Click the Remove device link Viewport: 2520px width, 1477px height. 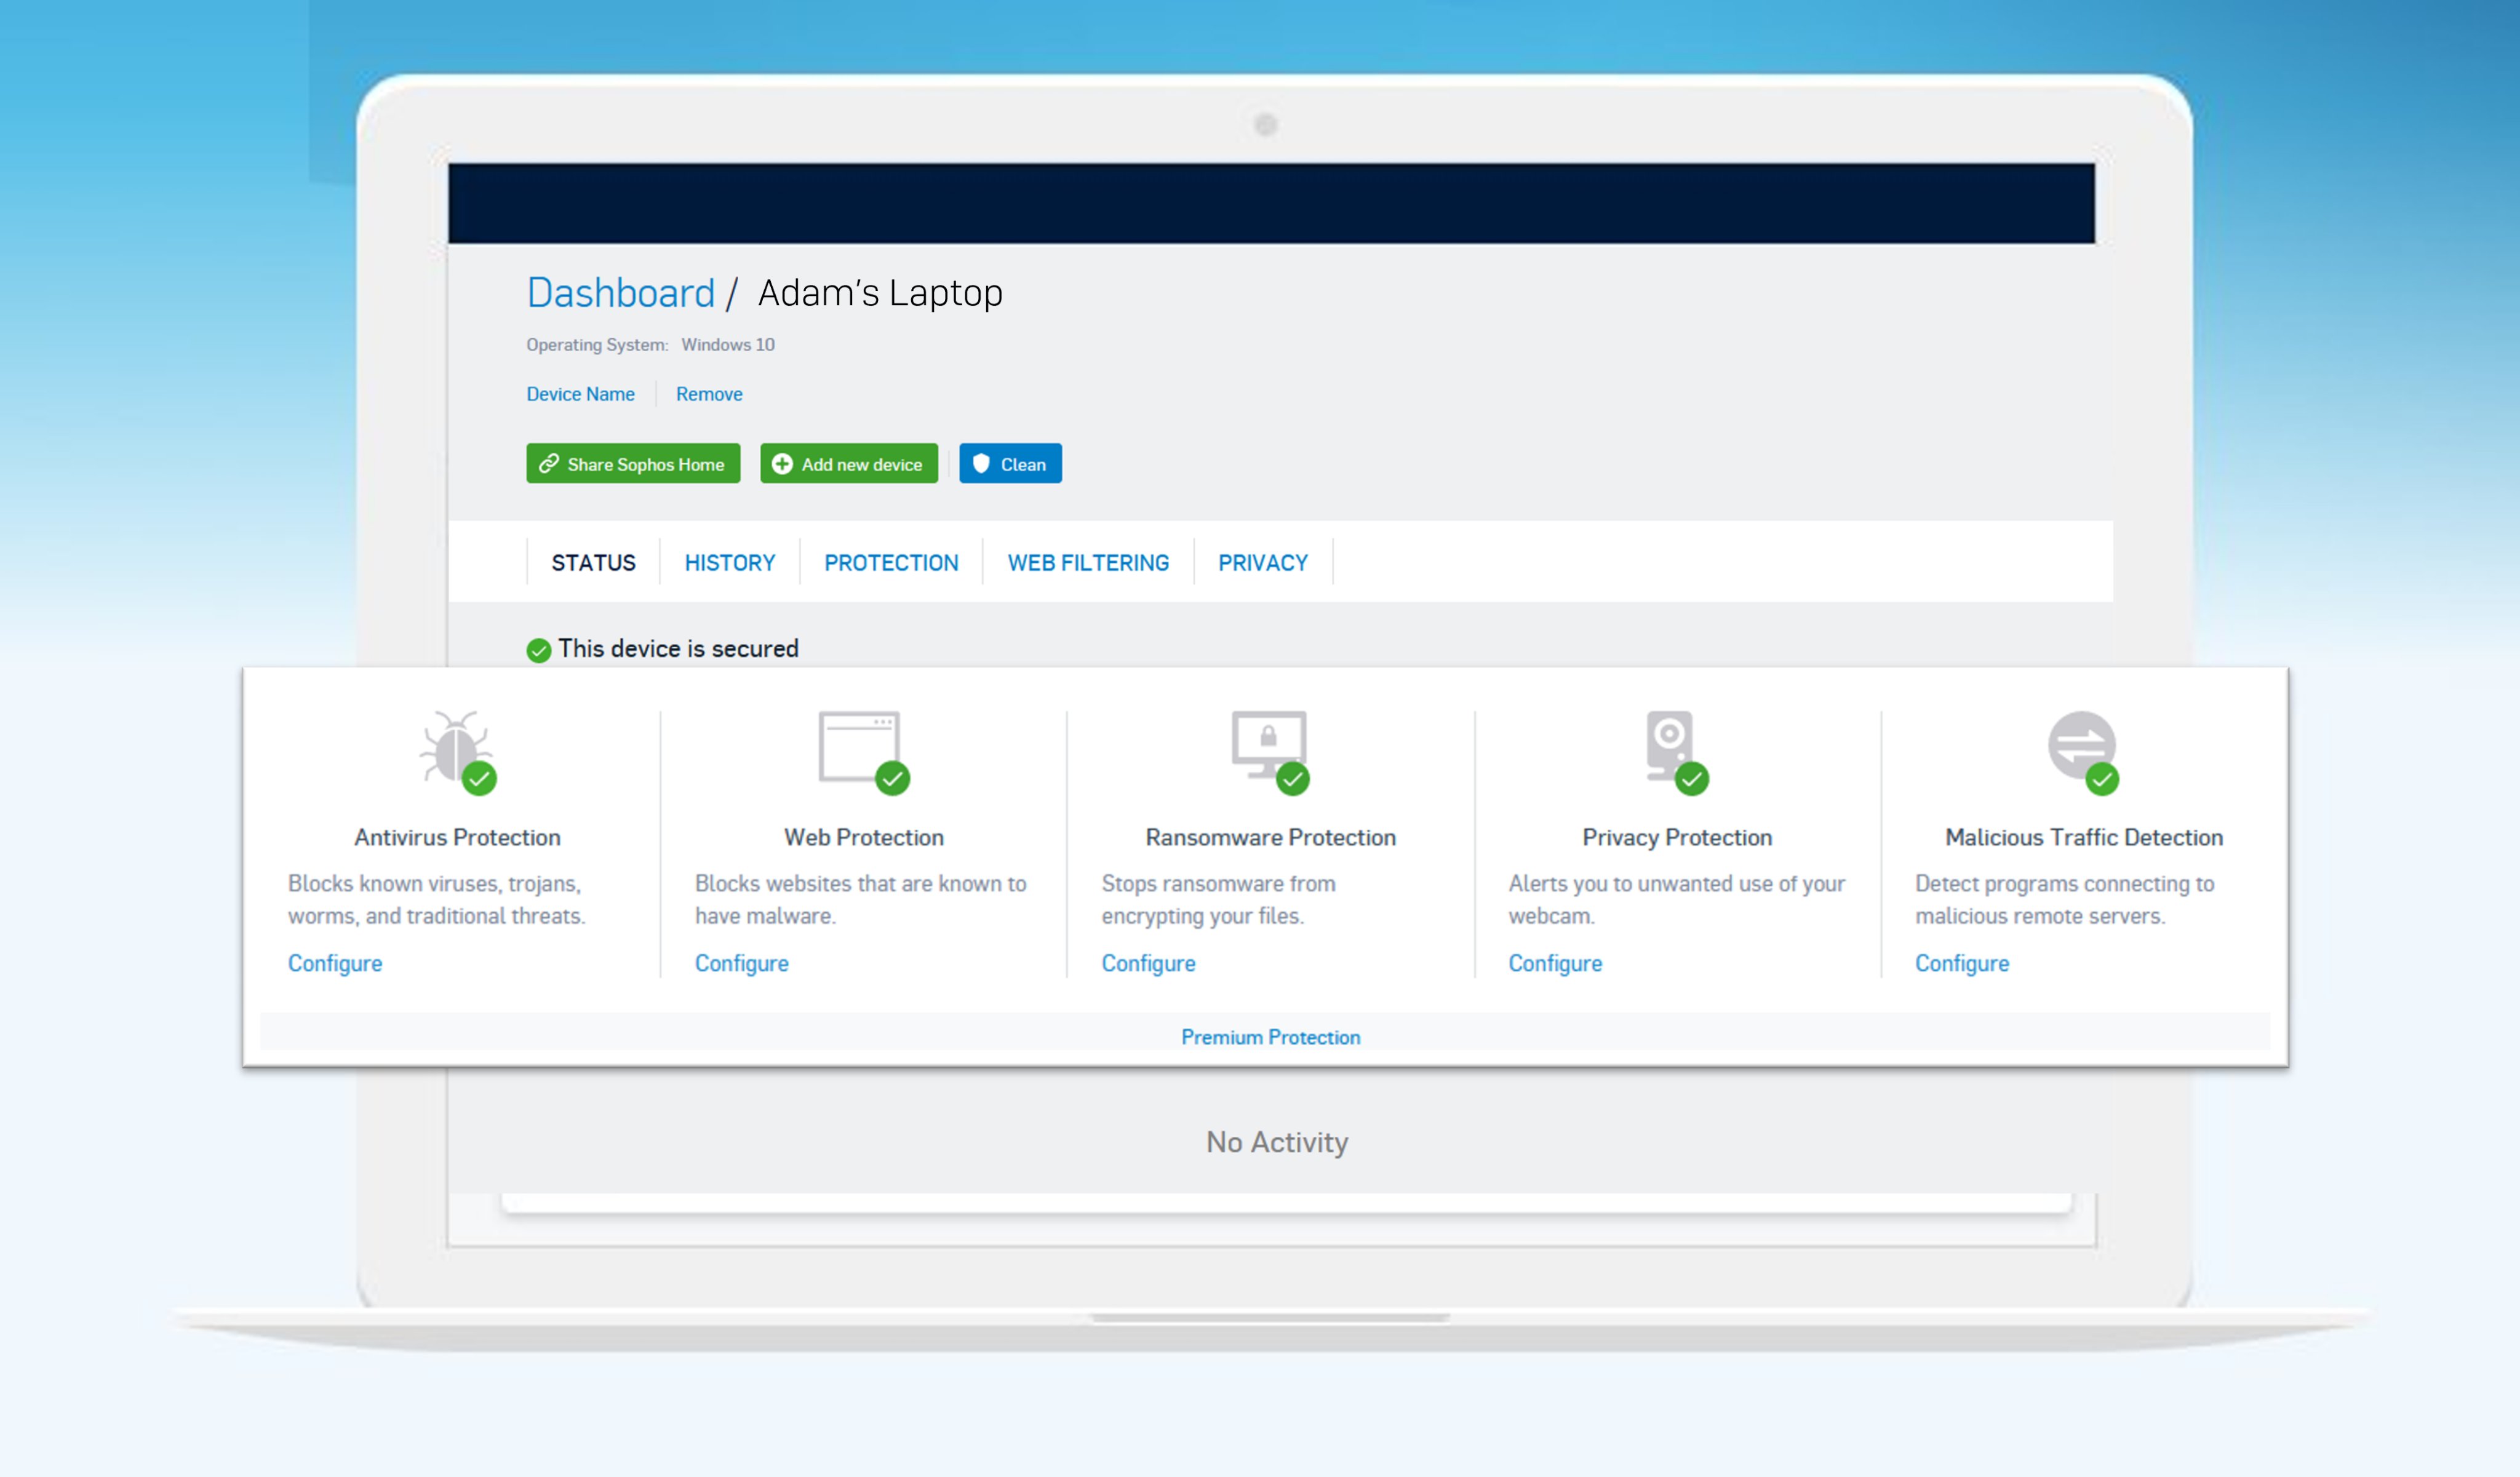click(709, 394)
